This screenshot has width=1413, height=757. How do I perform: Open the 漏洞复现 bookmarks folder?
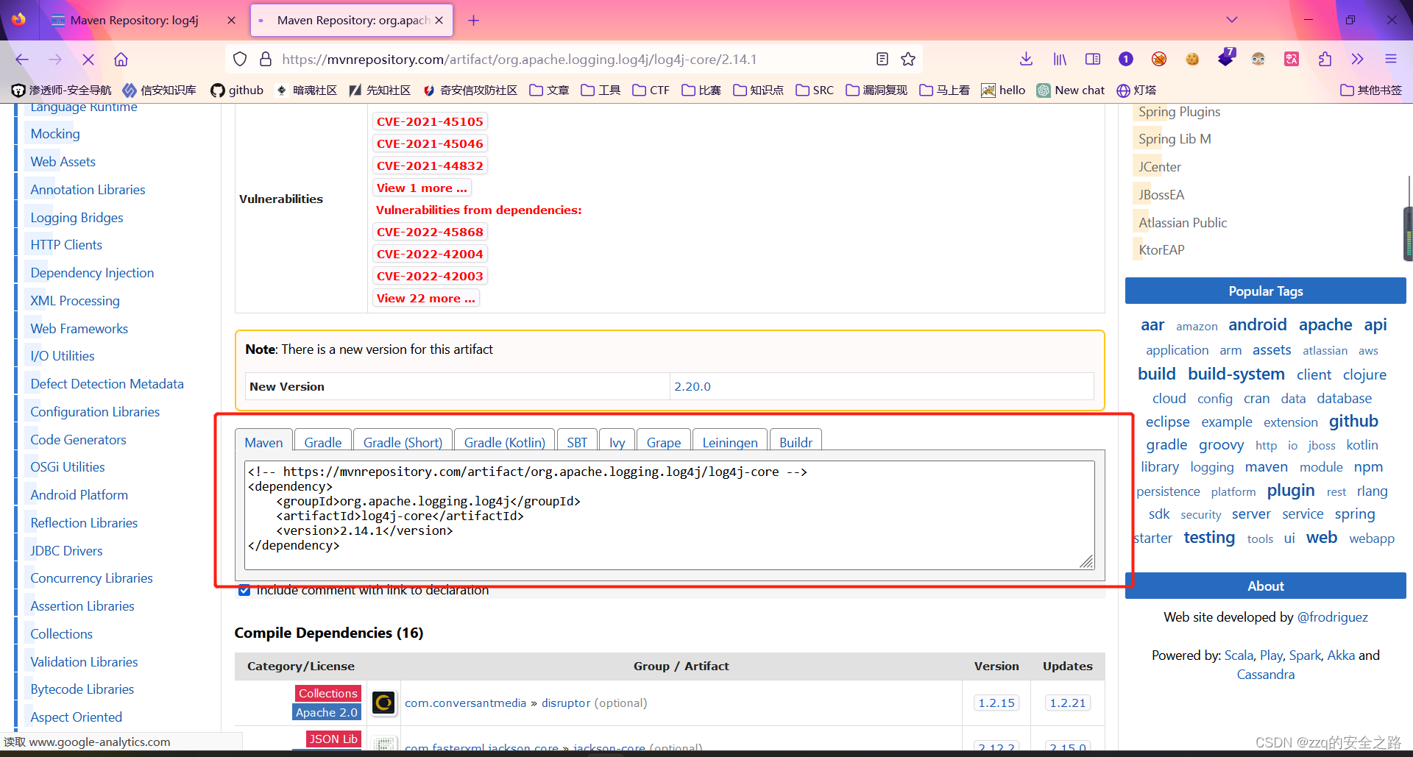[877, 90]
